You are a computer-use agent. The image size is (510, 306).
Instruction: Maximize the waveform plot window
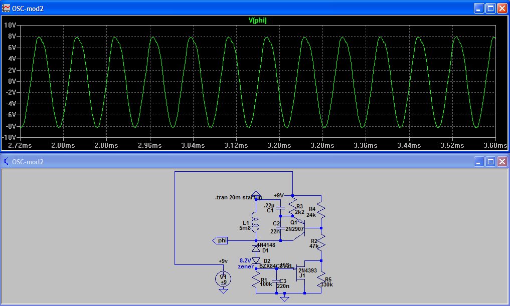click(x=490, y=8)
